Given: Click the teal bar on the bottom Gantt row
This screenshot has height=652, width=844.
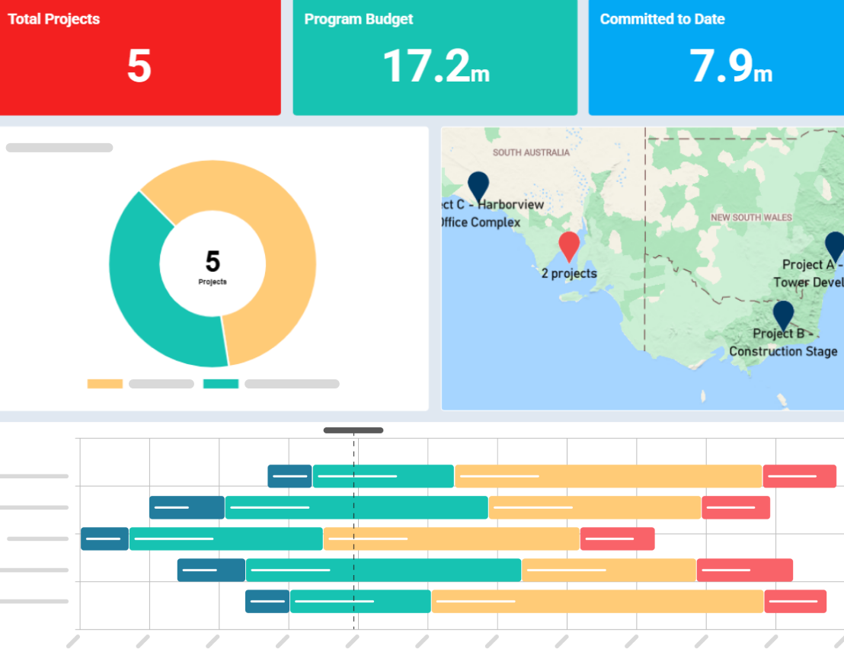Looking at the screenshot, I should pyautogui.click(x=360, y=601).
